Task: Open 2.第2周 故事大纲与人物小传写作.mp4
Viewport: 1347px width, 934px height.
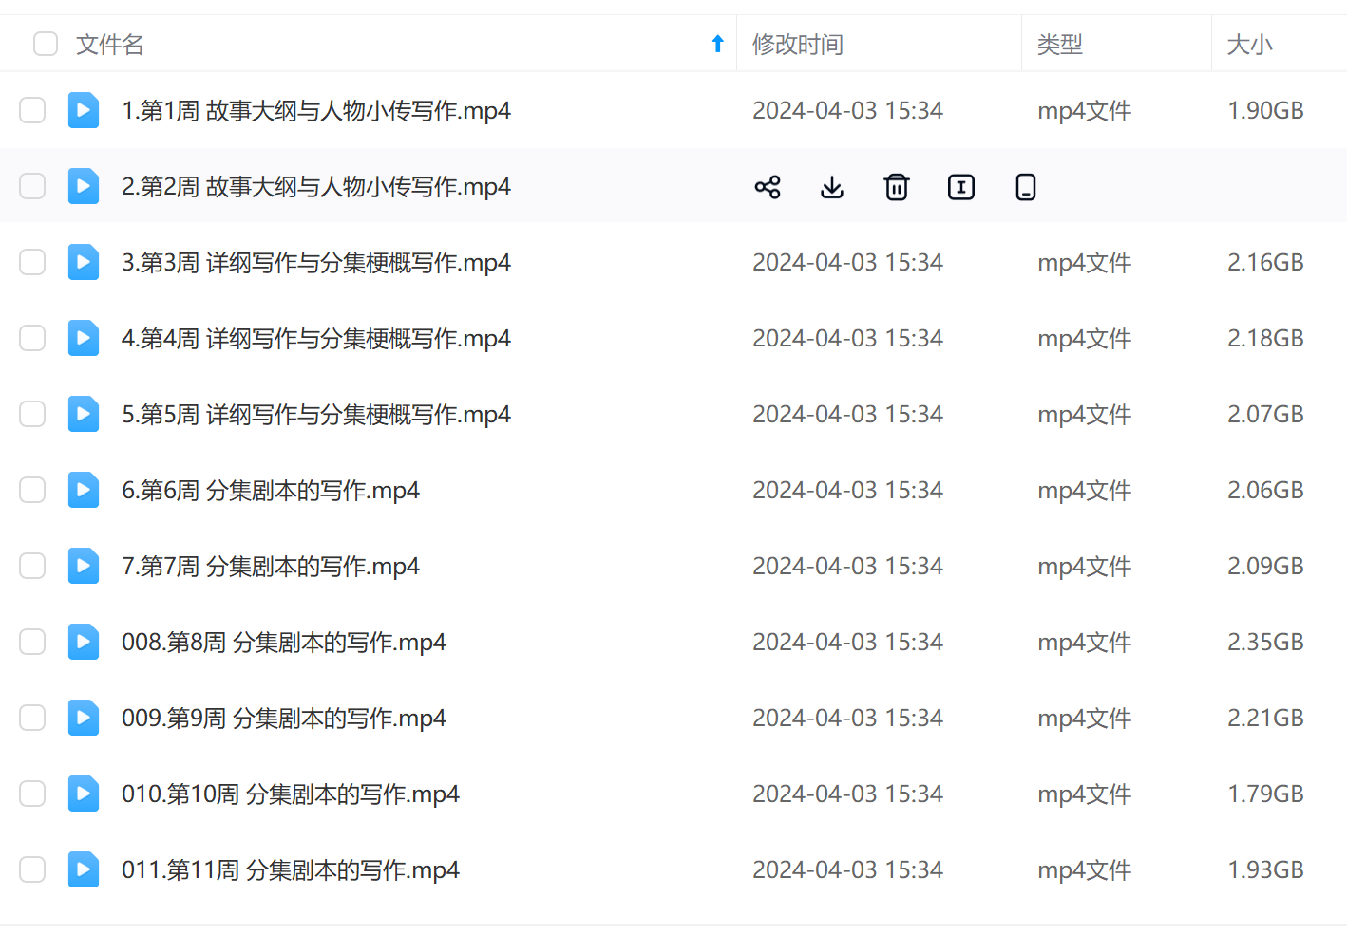Action: 316,187
